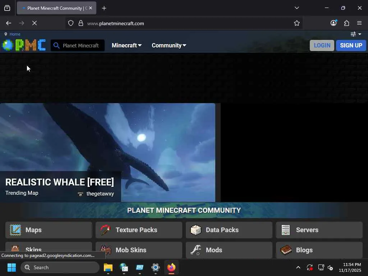Open the Settings gear in the taskbar

tap(155, 267)
